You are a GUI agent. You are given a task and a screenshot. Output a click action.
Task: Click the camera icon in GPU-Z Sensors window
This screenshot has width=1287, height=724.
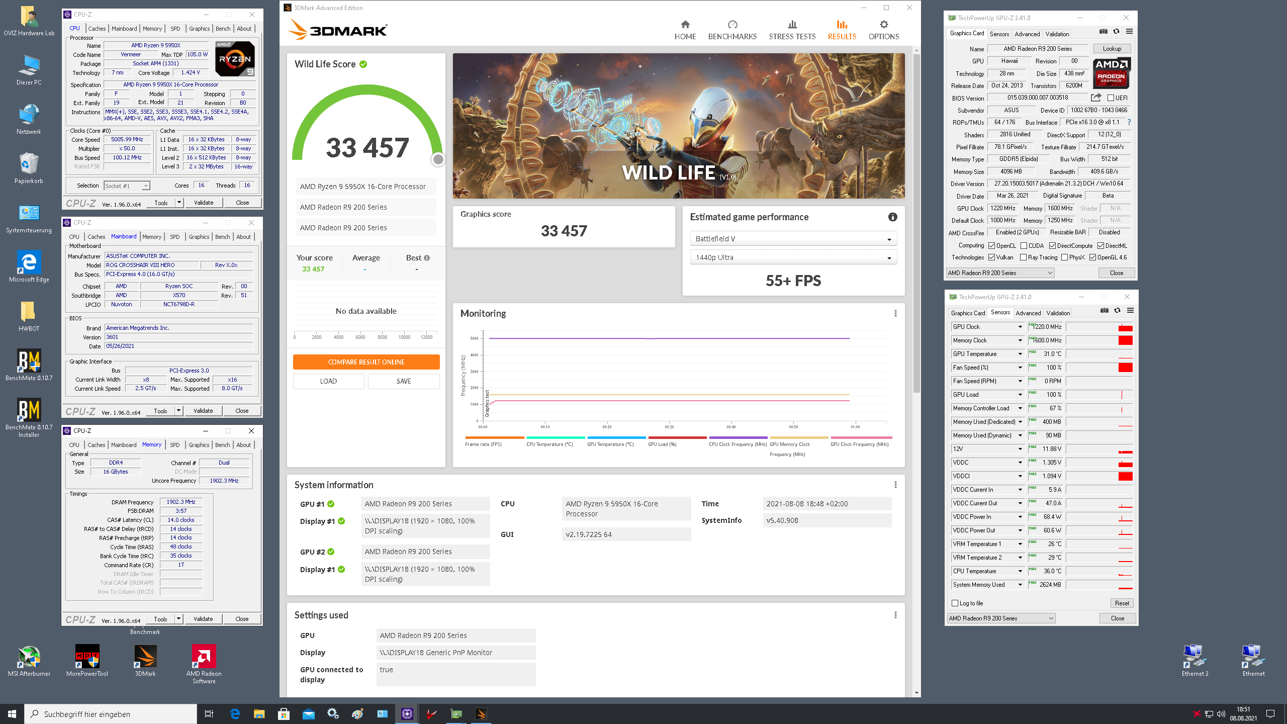coord(1104,311)
